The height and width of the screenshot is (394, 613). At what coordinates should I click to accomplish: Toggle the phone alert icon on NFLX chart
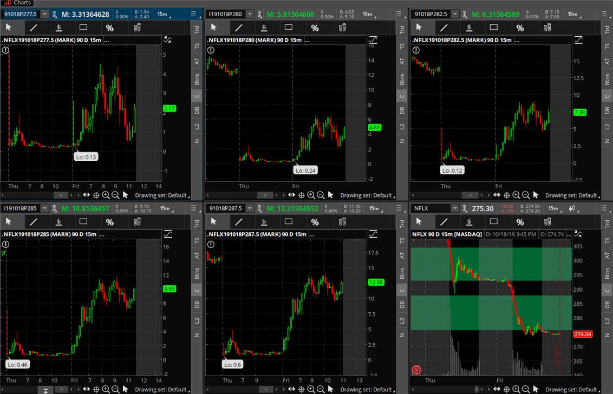click(x=417, y=369)
